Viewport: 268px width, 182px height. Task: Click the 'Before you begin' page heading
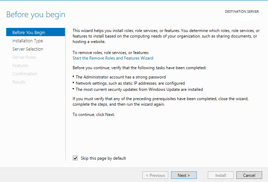(x=36, y=15)
